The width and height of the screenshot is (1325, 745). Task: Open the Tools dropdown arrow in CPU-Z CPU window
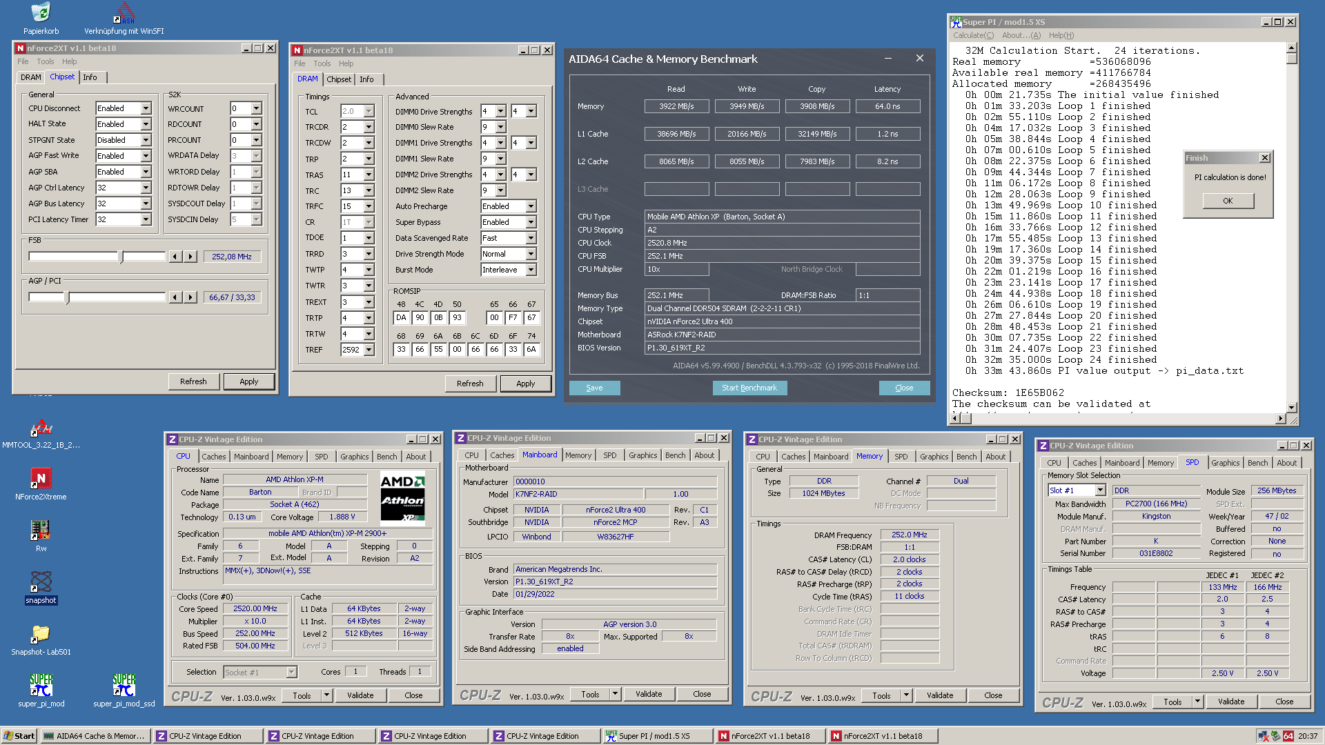pos(326,695)
